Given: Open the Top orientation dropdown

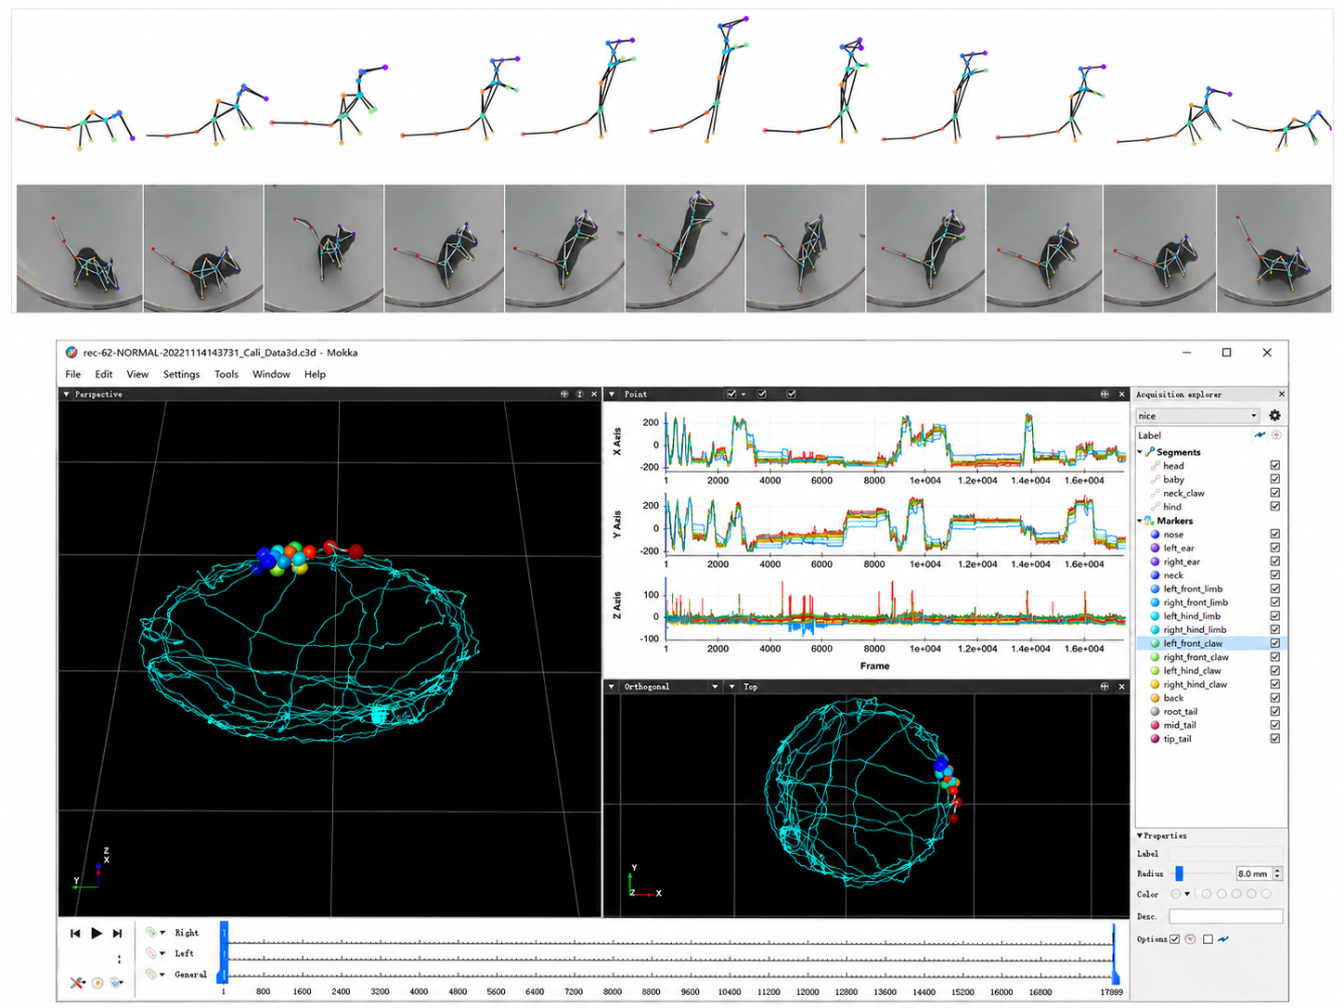Looking at the screenshot, I should (x=732, y=687).
